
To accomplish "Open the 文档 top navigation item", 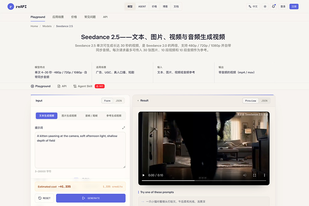I will point(176,6).
